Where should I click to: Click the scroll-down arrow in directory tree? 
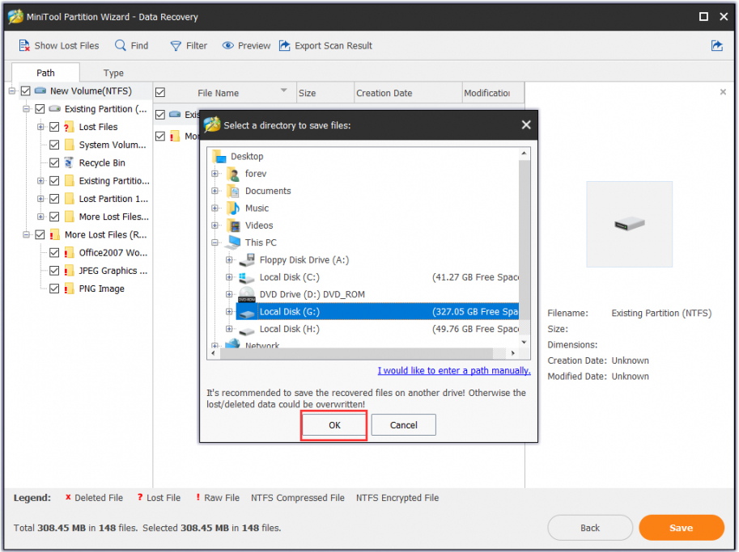coord(524,342)
